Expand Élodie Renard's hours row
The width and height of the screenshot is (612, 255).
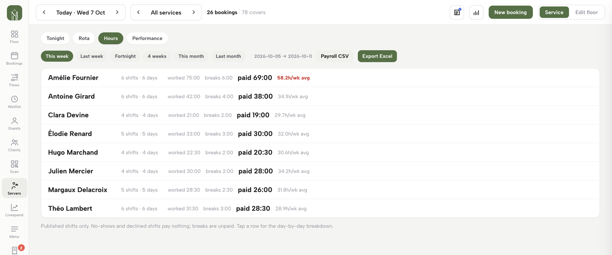tap(320, 134)
